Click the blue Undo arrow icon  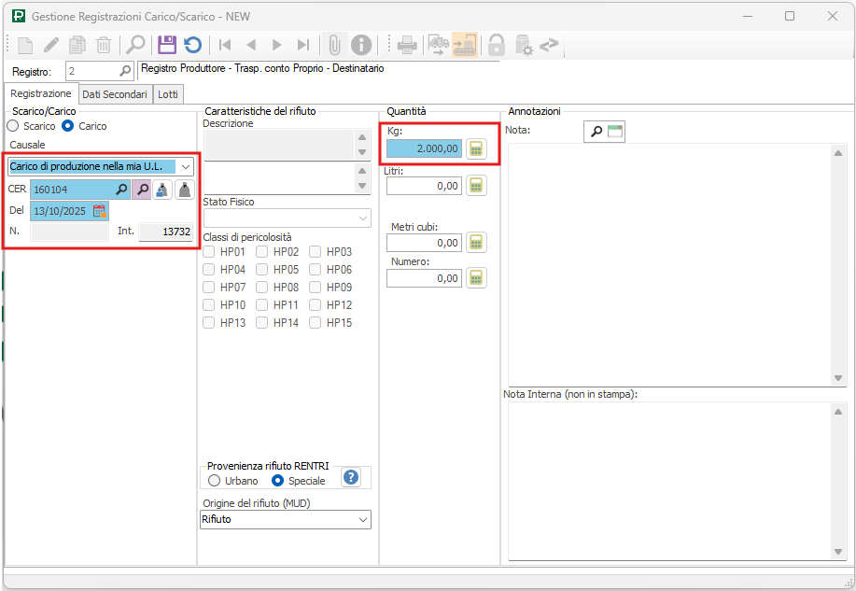point(192,44)
